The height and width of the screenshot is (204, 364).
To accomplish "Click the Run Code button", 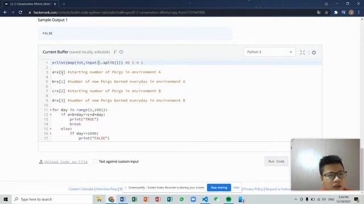I will coord(276,161).
